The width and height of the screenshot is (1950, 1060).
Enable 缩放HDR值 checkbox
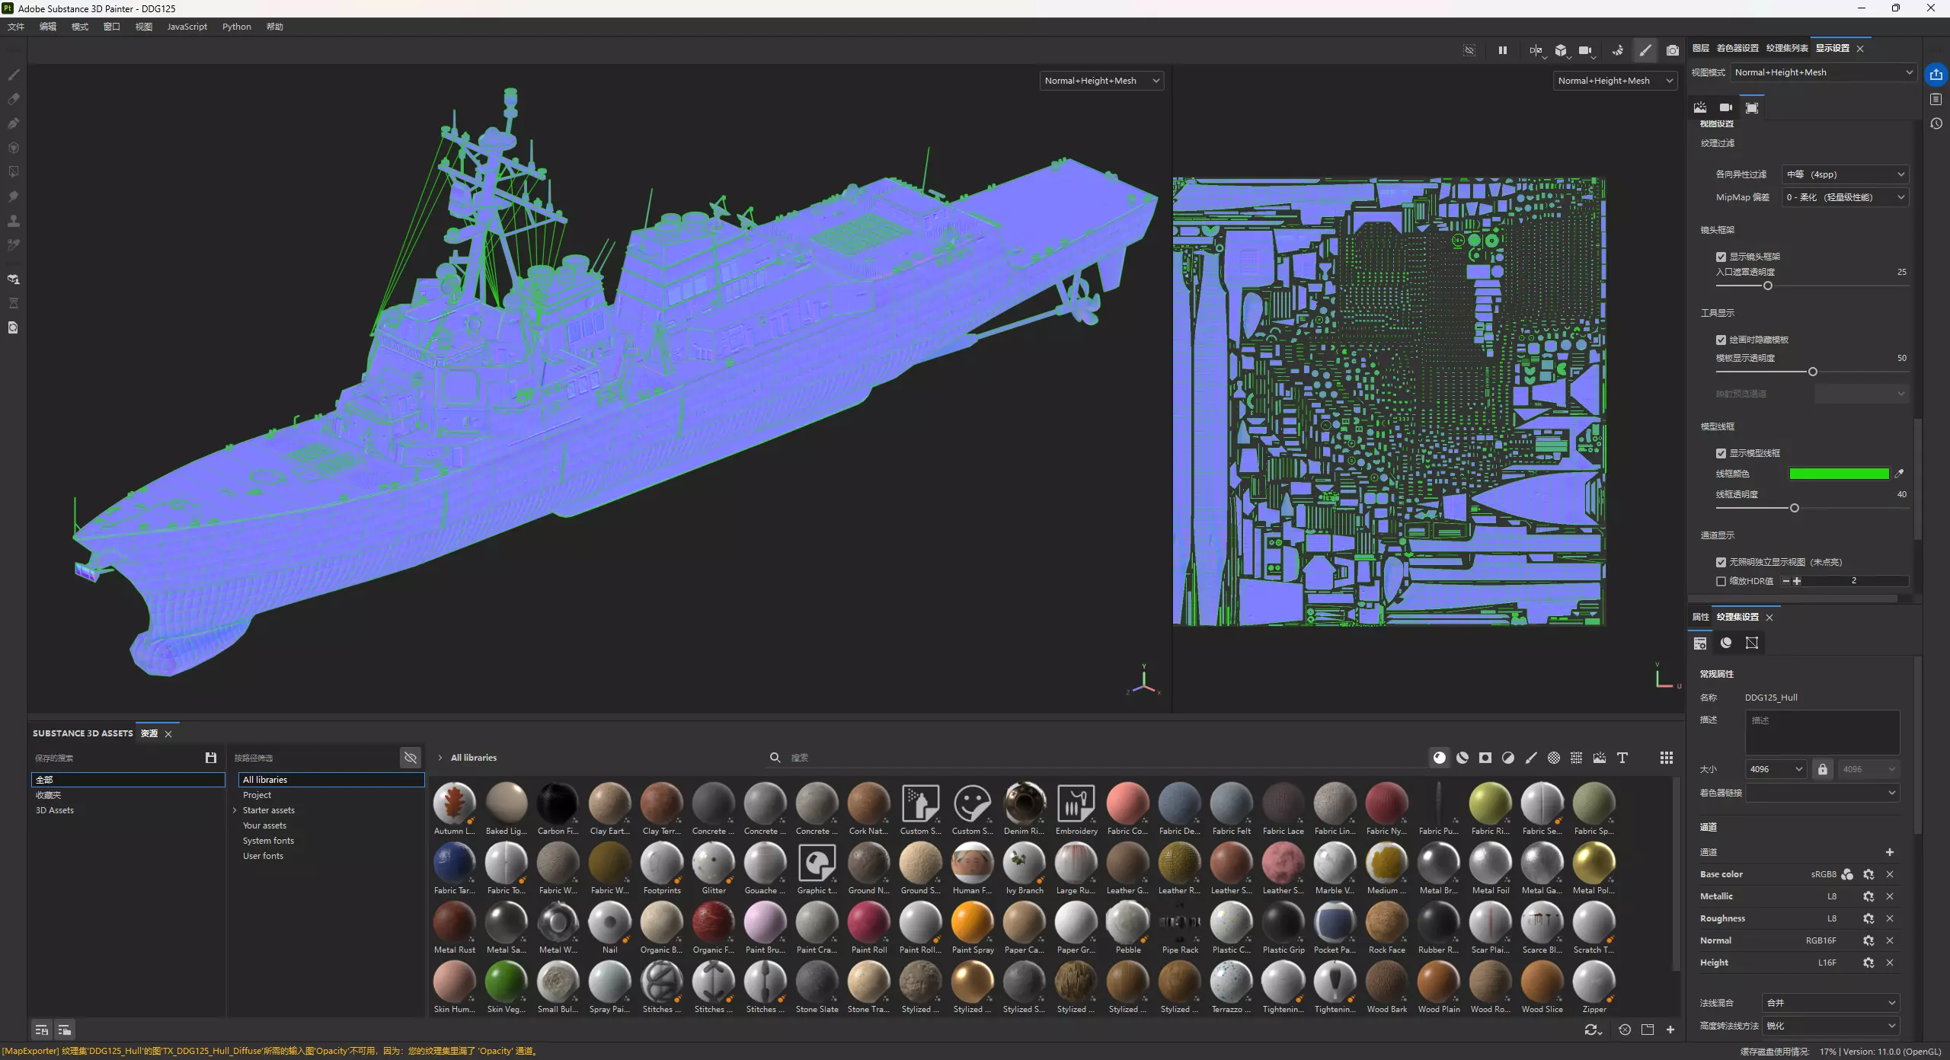1721,581
